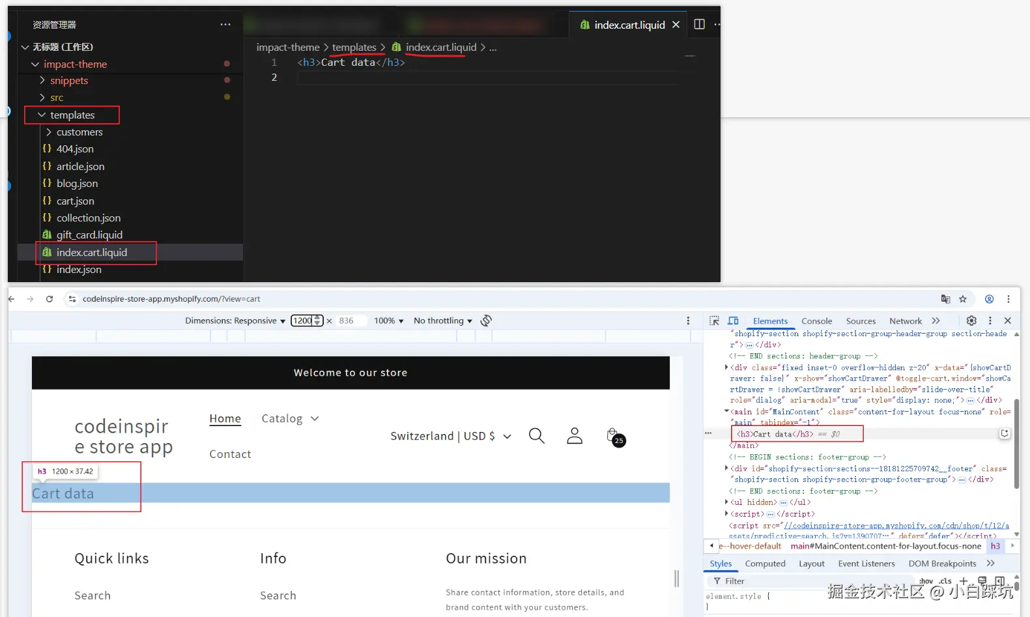Click the Contact navigation link
This screenshot has width=1030, height=617.
pyautogui.click(x=230, y=454)
